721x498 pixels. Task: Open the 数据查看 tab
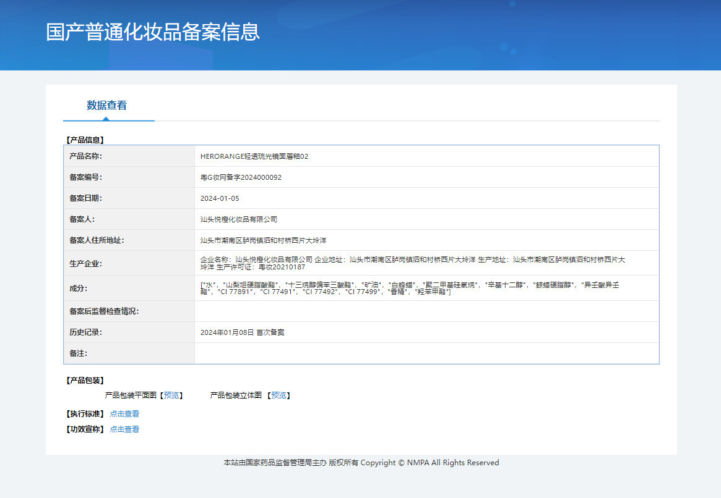coord(107,105)
